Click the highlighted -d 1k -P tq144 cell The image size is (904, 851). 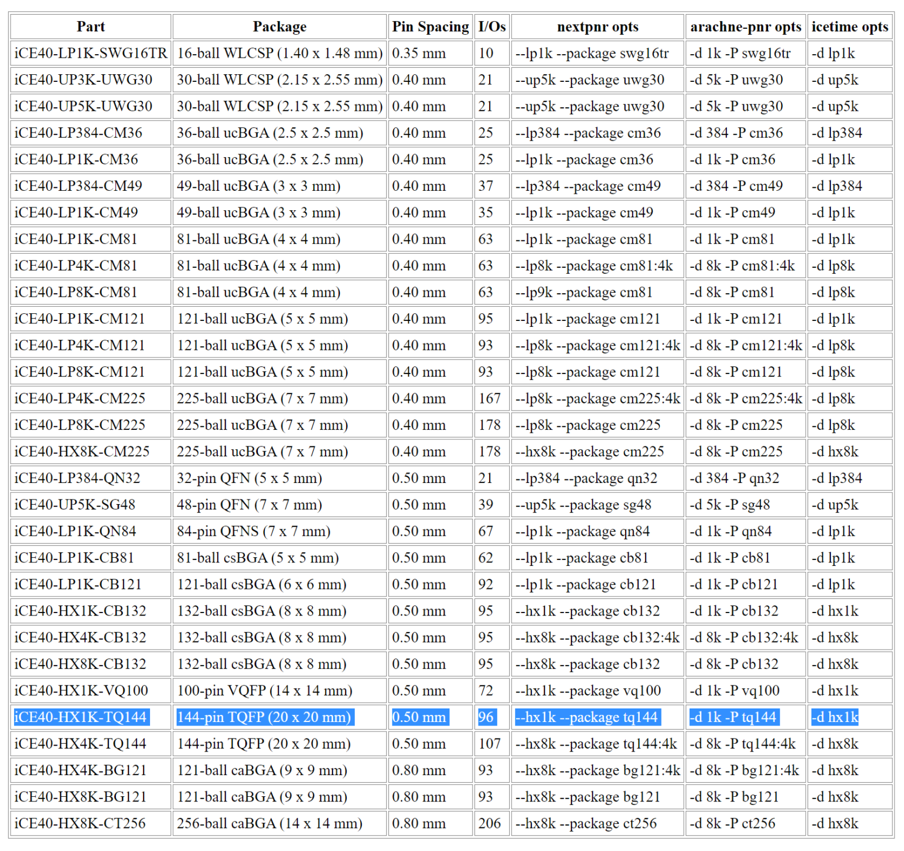point(733,717)
